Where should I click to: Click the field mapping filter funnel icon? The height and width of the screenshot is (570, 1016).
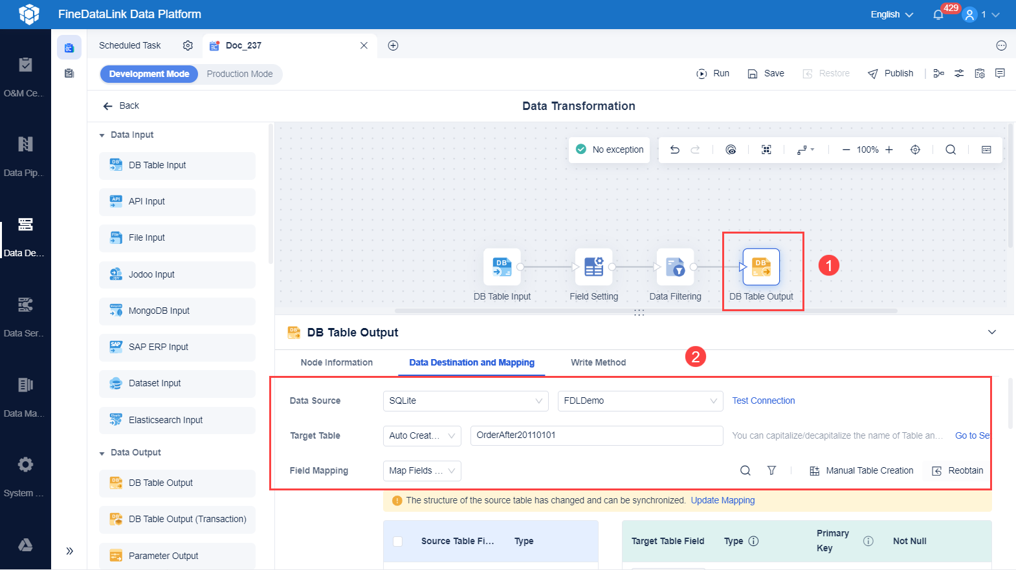pos(771,470)
